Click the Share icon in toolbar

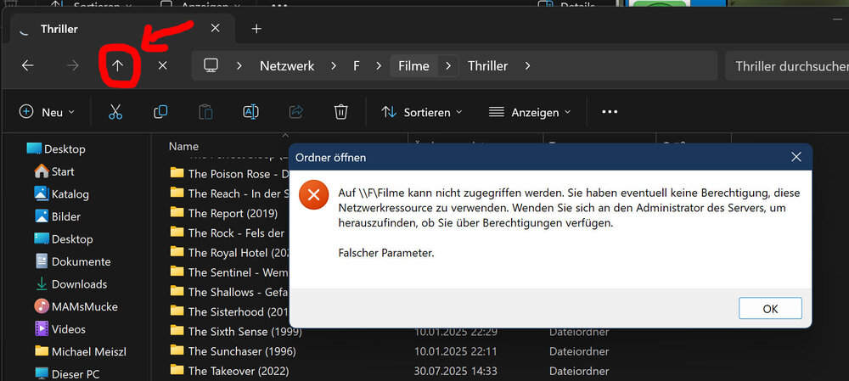[295, 112]
